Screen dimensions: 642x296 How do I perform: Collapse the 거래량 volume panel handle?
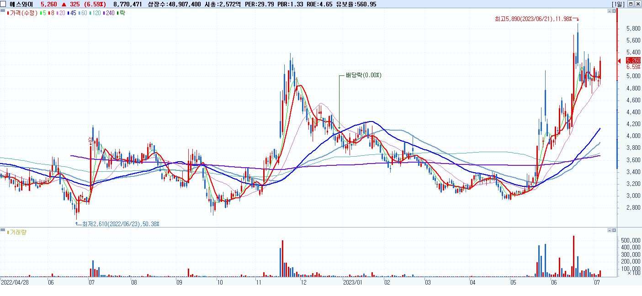coord(3,229)
